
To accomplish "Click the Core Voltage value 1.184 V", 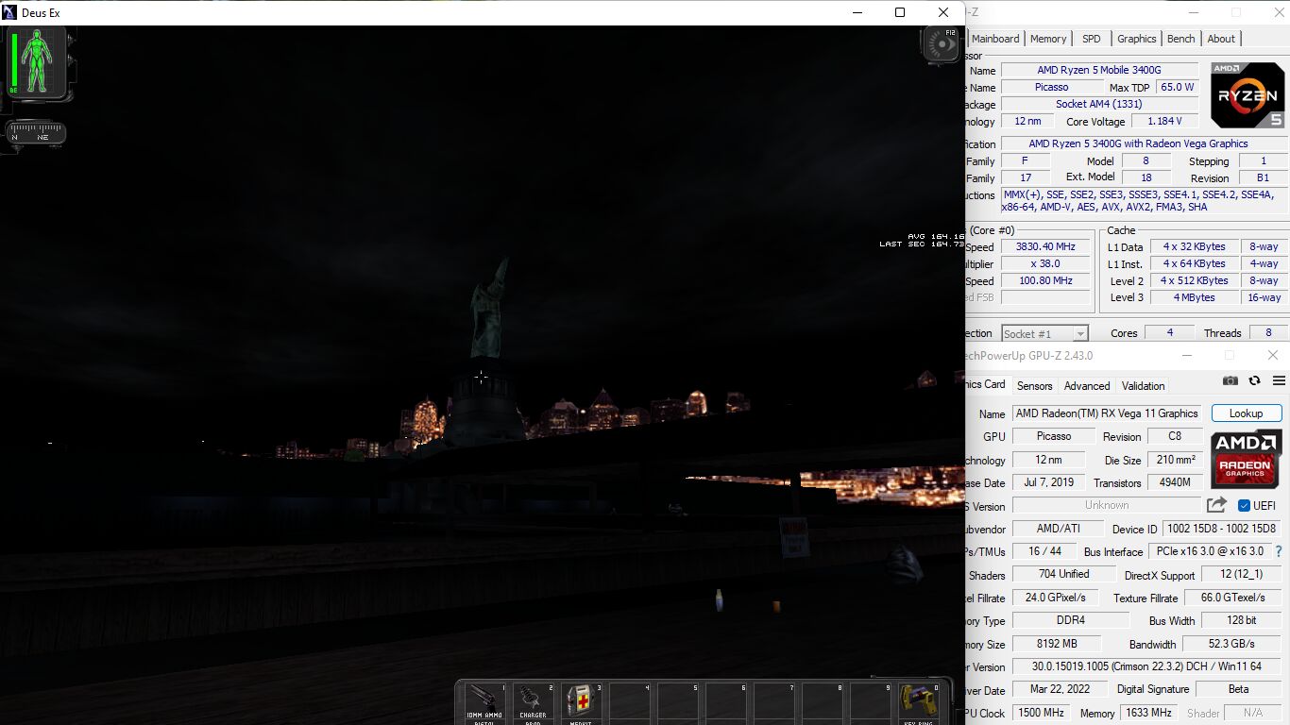I will 1164,121.
